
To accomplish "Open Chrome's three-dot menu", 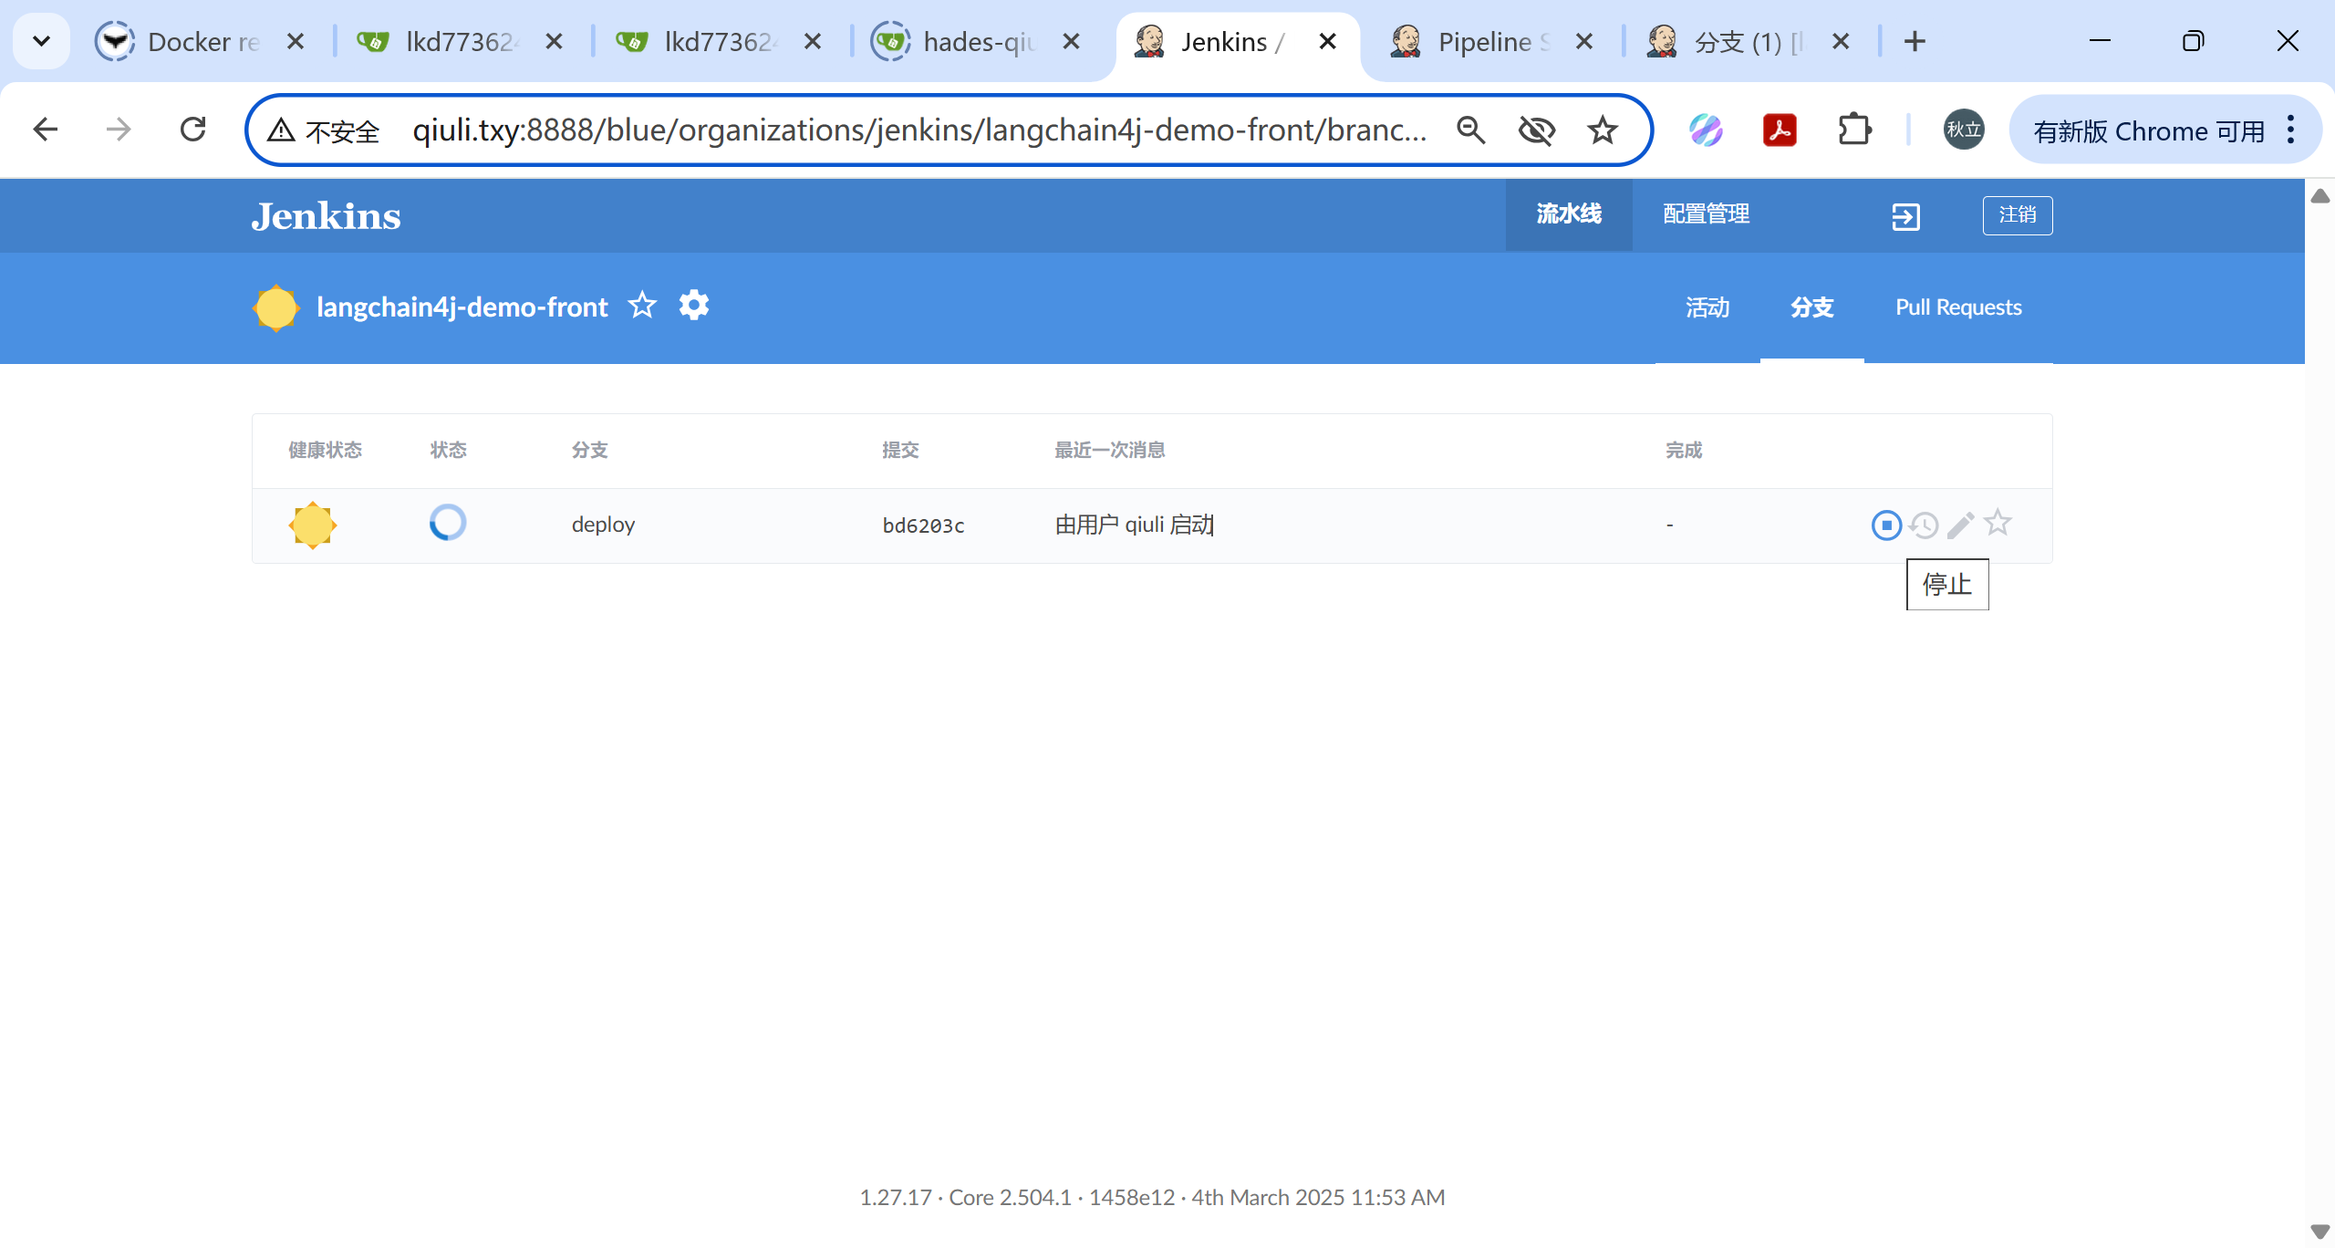I will tap(2291, 130).
